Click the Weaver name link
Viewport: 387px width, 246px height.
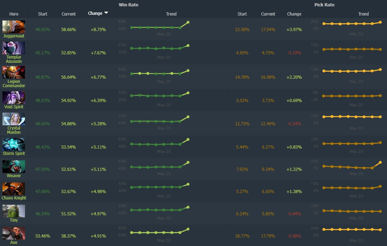coord(13,176)
